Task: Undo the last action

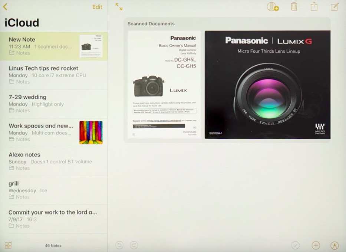Action: 119,245
